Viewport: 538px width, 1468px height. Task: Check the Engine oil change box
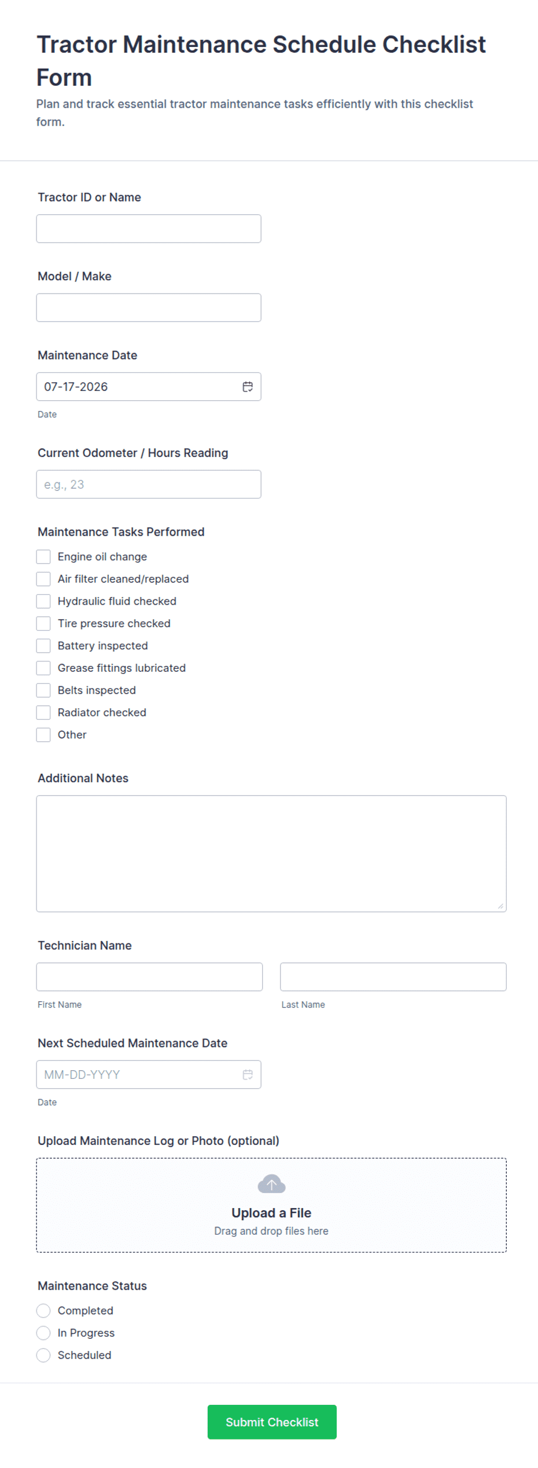click(43, 557)
